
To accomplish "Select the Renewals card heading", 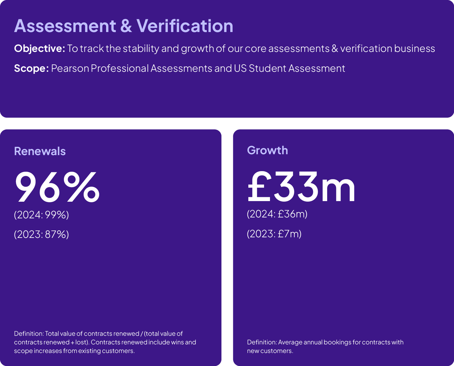I will click(x=40, y=151).
